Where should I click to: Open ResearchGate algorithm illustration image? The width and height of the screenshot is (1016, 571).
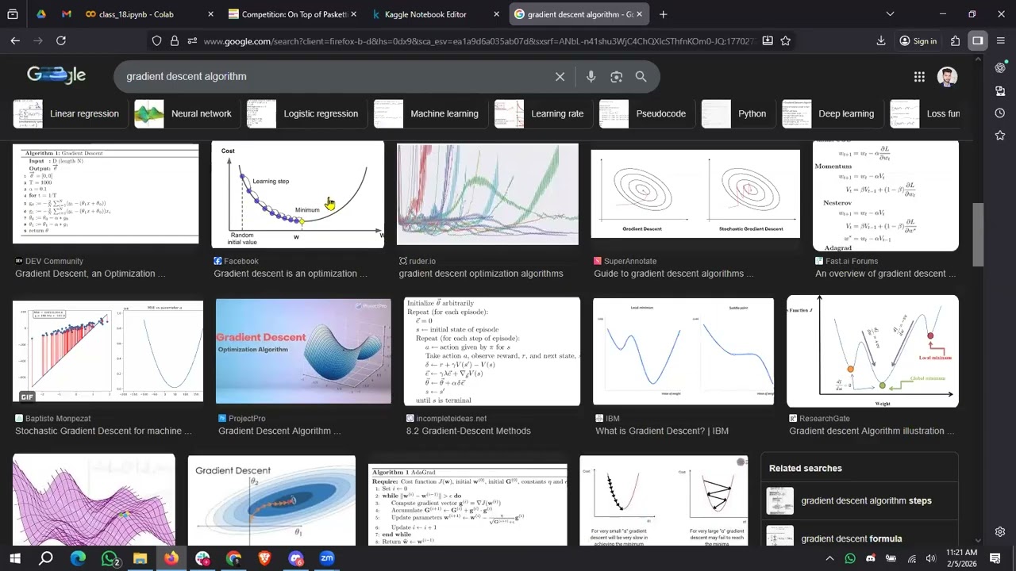[x=872, y=351]
